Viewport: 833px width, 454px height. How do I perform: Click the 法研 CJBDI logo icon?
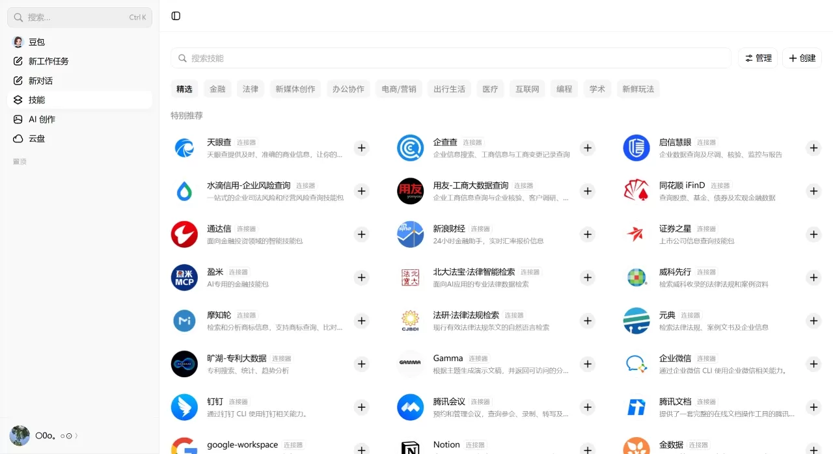(411, 321)
